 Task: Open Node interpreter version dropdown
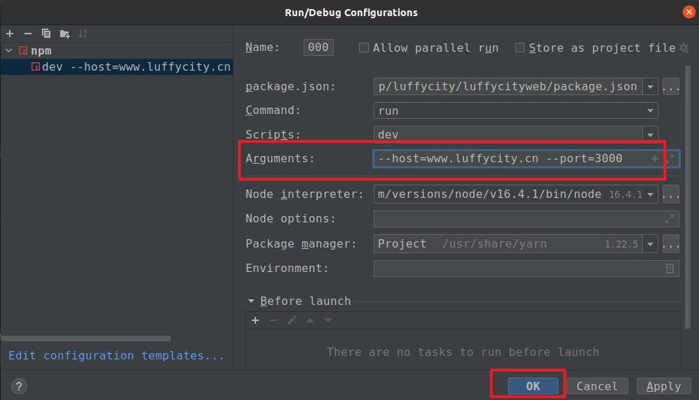click(651, 194)
